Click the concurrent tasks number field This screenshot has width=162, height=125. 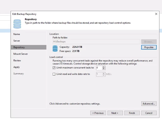[99, 68]
